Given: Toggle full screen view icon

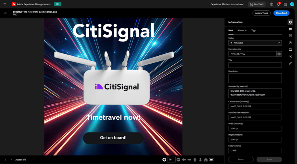Looking at the screenshot, I should point(211,160).
